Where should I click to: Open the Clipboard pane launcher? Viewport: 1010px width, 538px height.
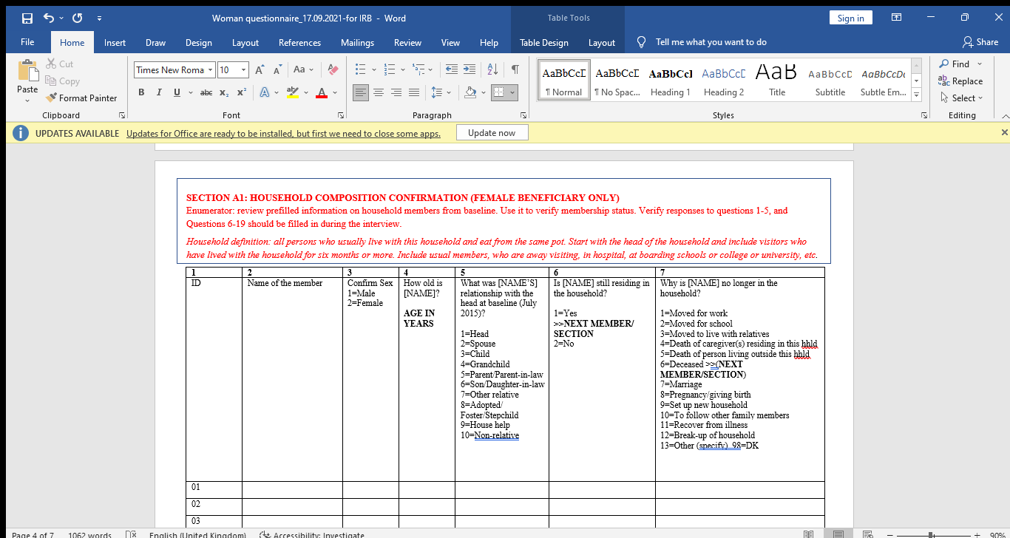coord(122,116)
